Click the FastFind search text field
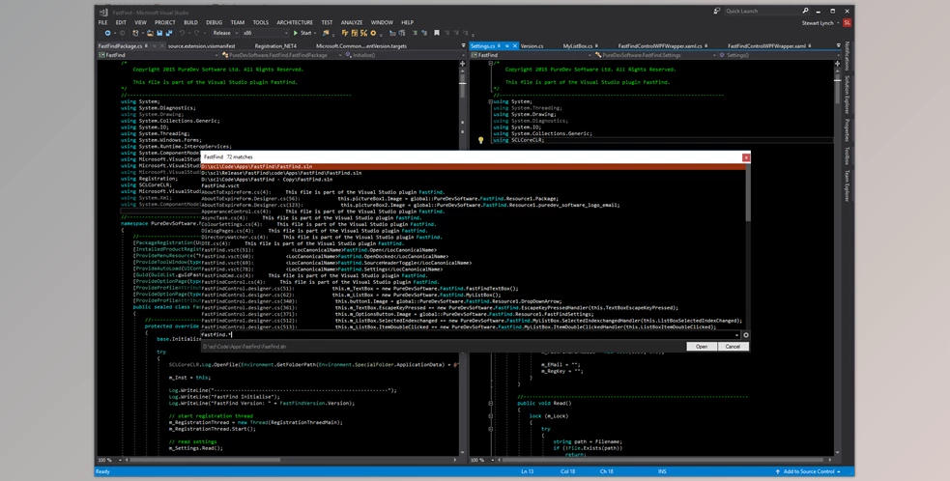Viewport: 950px width, 481px height. coord(467,334)
